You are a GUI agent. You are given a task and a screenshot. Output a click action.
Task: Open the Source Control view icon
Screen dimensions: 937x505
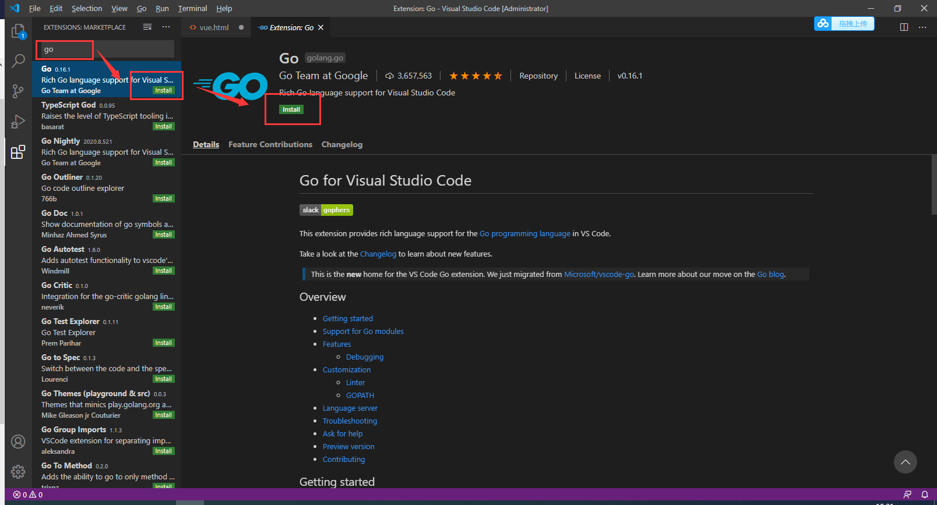tap(18, 91)
